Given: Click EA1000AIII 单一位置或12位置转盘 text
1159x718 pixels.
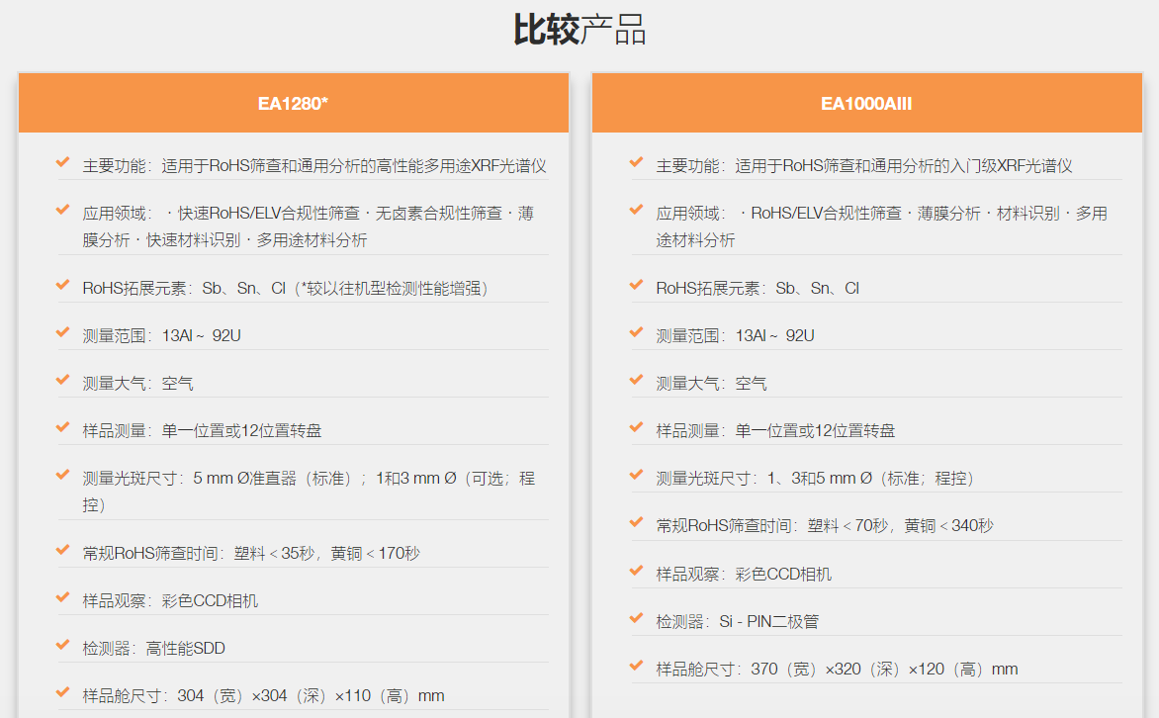Looking at the screenshot, I should click(815, 431).
